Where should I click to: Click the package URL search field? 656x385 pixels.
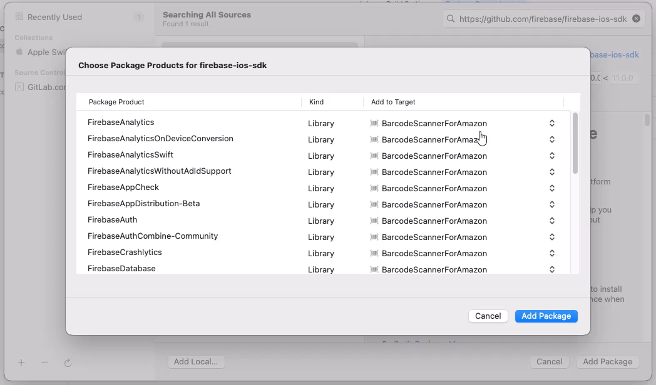[543, 19]
